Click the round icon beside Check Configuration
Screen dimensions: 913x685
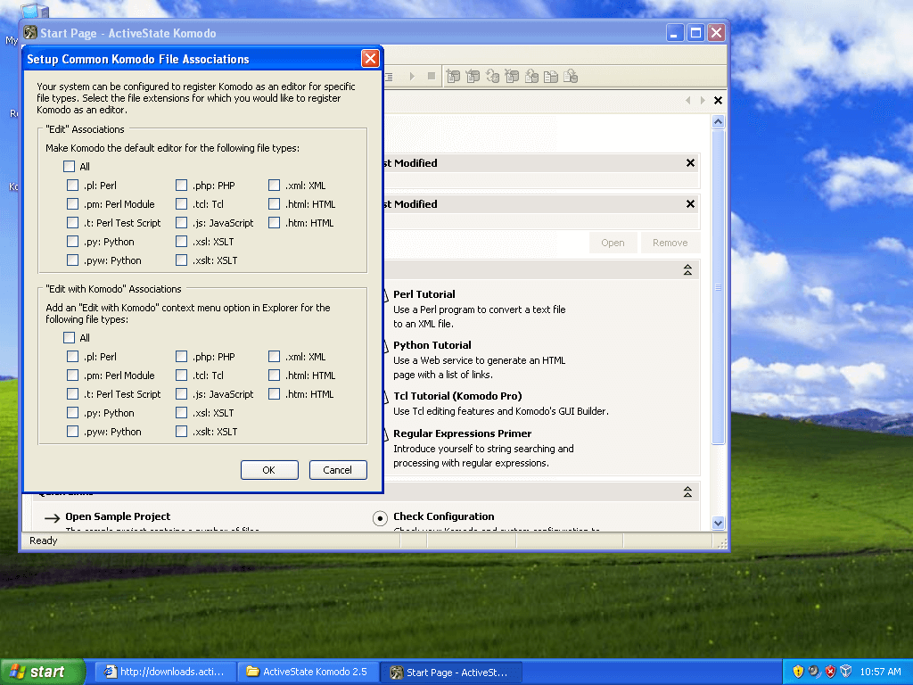pyautogui.click(x=380, y=518)
